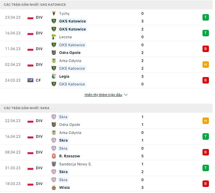Click the green T badge for Tychy match
This screenshot has height=193, width=215.
(x=205, y=17)
